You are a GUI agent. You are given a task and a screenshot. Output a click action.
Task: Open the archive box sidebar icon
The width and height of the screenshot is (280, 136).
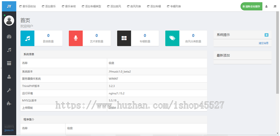coord(9,63)
